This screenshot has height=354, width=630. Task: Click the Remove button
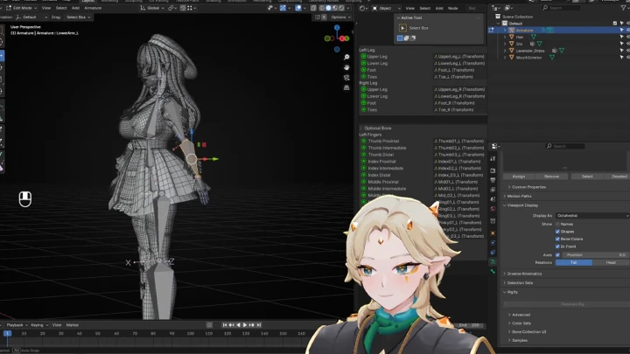coord(551,177)
